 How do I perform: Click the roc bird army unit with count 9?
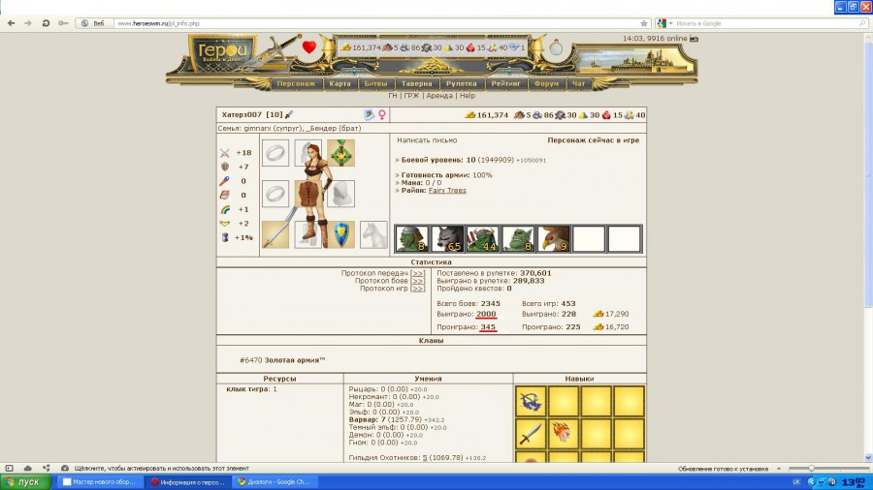pos(554,238)
